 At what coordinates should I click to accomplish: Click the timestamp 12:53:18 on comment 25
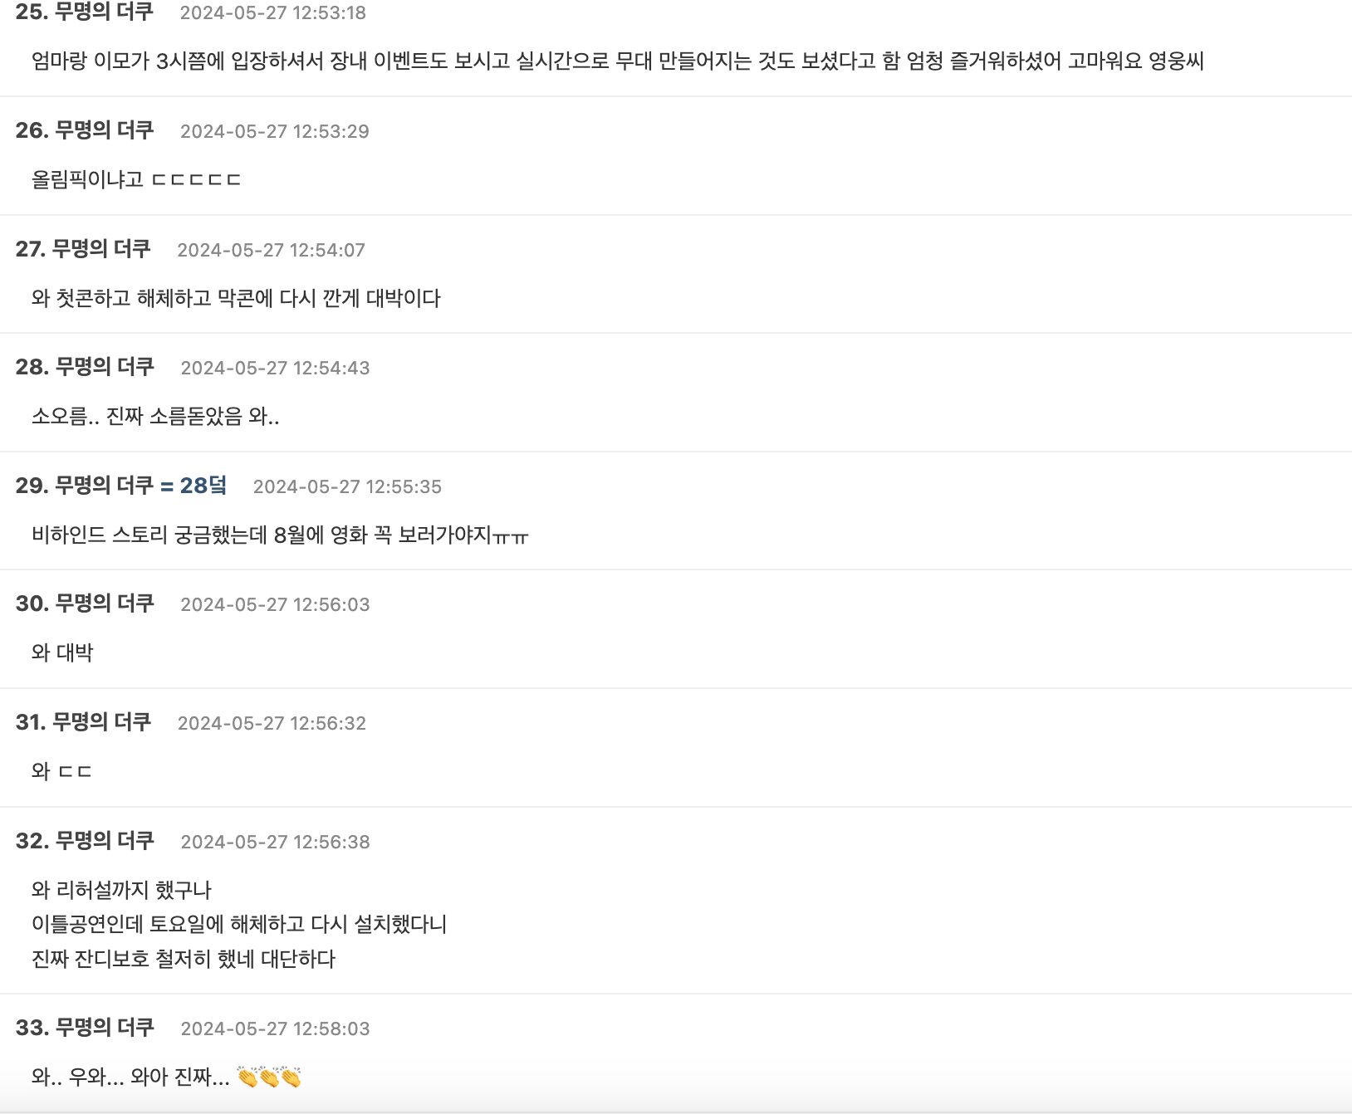[273, 13]
